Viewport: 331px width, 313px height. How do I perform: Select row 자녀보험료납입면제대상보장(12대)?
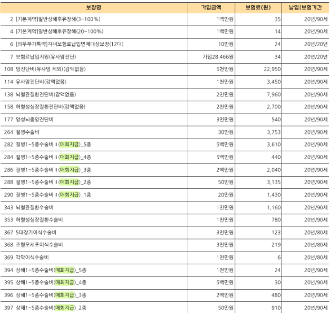[x=165, y=44]
